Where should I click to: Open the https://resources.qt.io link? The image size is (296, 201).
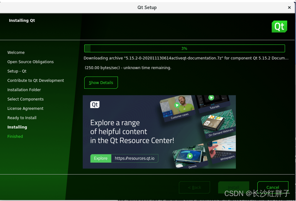point(134,158)
